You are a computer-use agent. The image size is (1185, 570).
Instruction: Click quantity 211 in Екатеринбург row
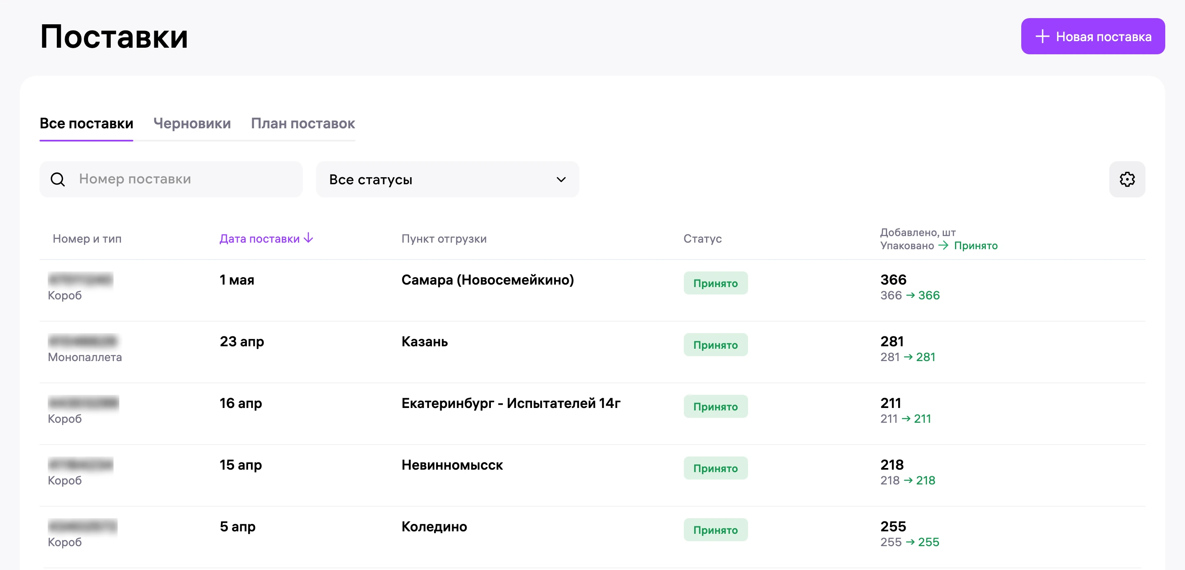click(890, 403)
